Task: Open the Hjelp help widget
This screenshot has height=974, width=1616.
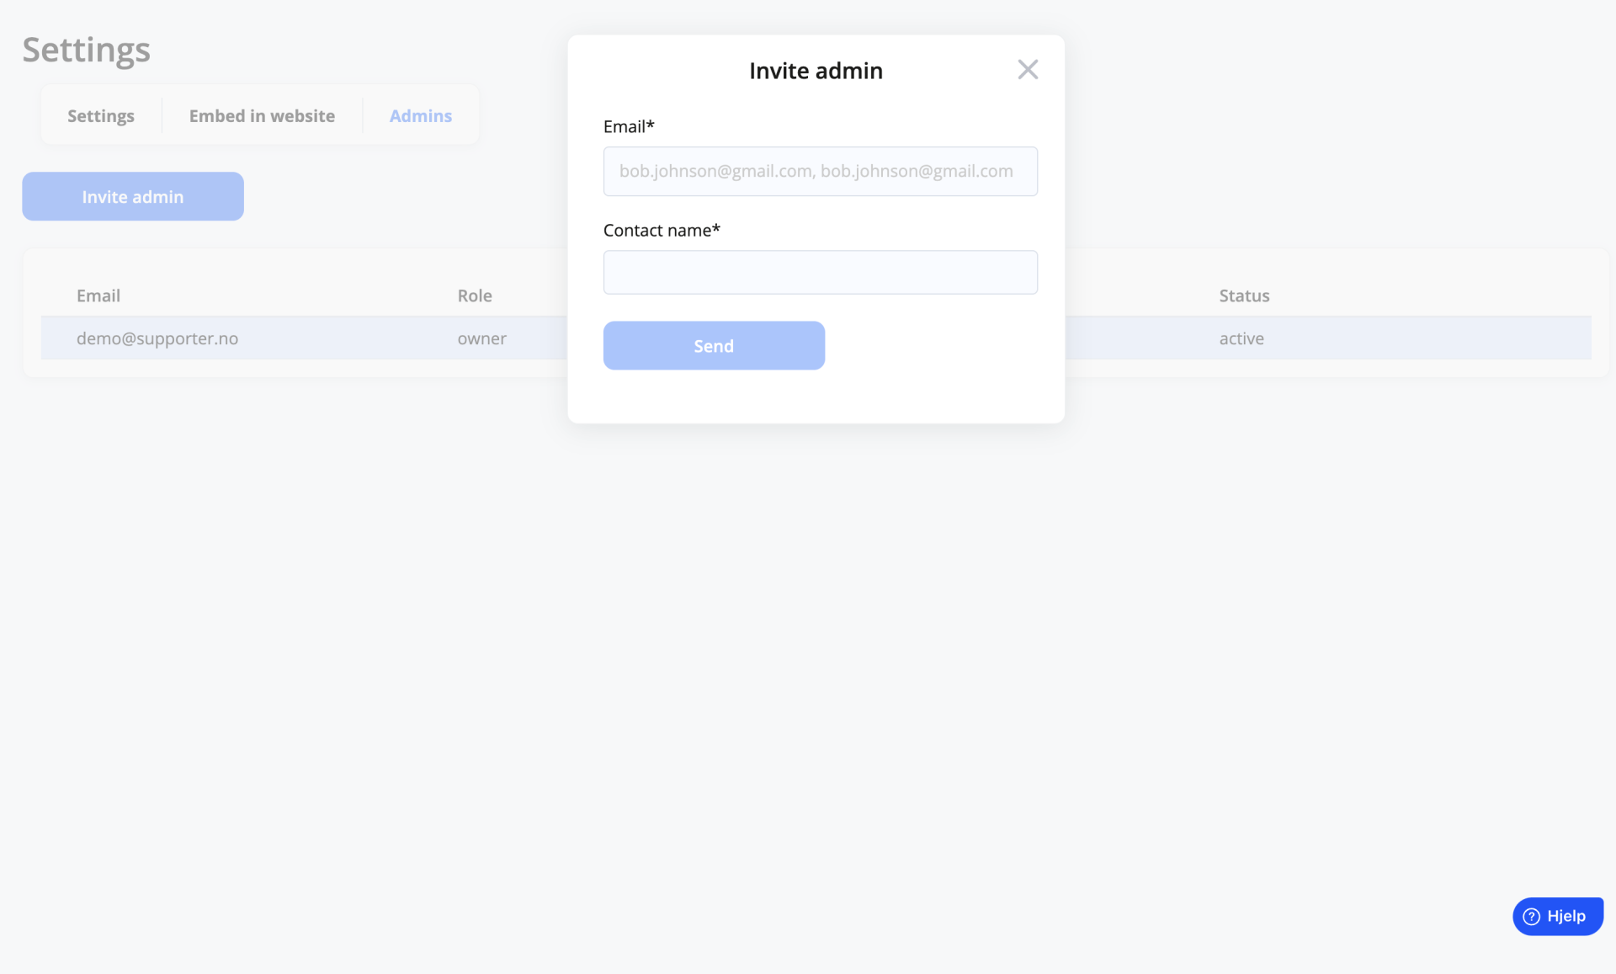Action: [1558, 916]
